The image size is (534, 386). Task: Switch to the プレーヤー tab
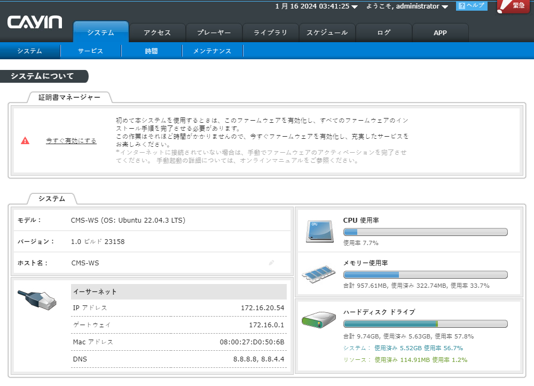click(x=214, y=33)
